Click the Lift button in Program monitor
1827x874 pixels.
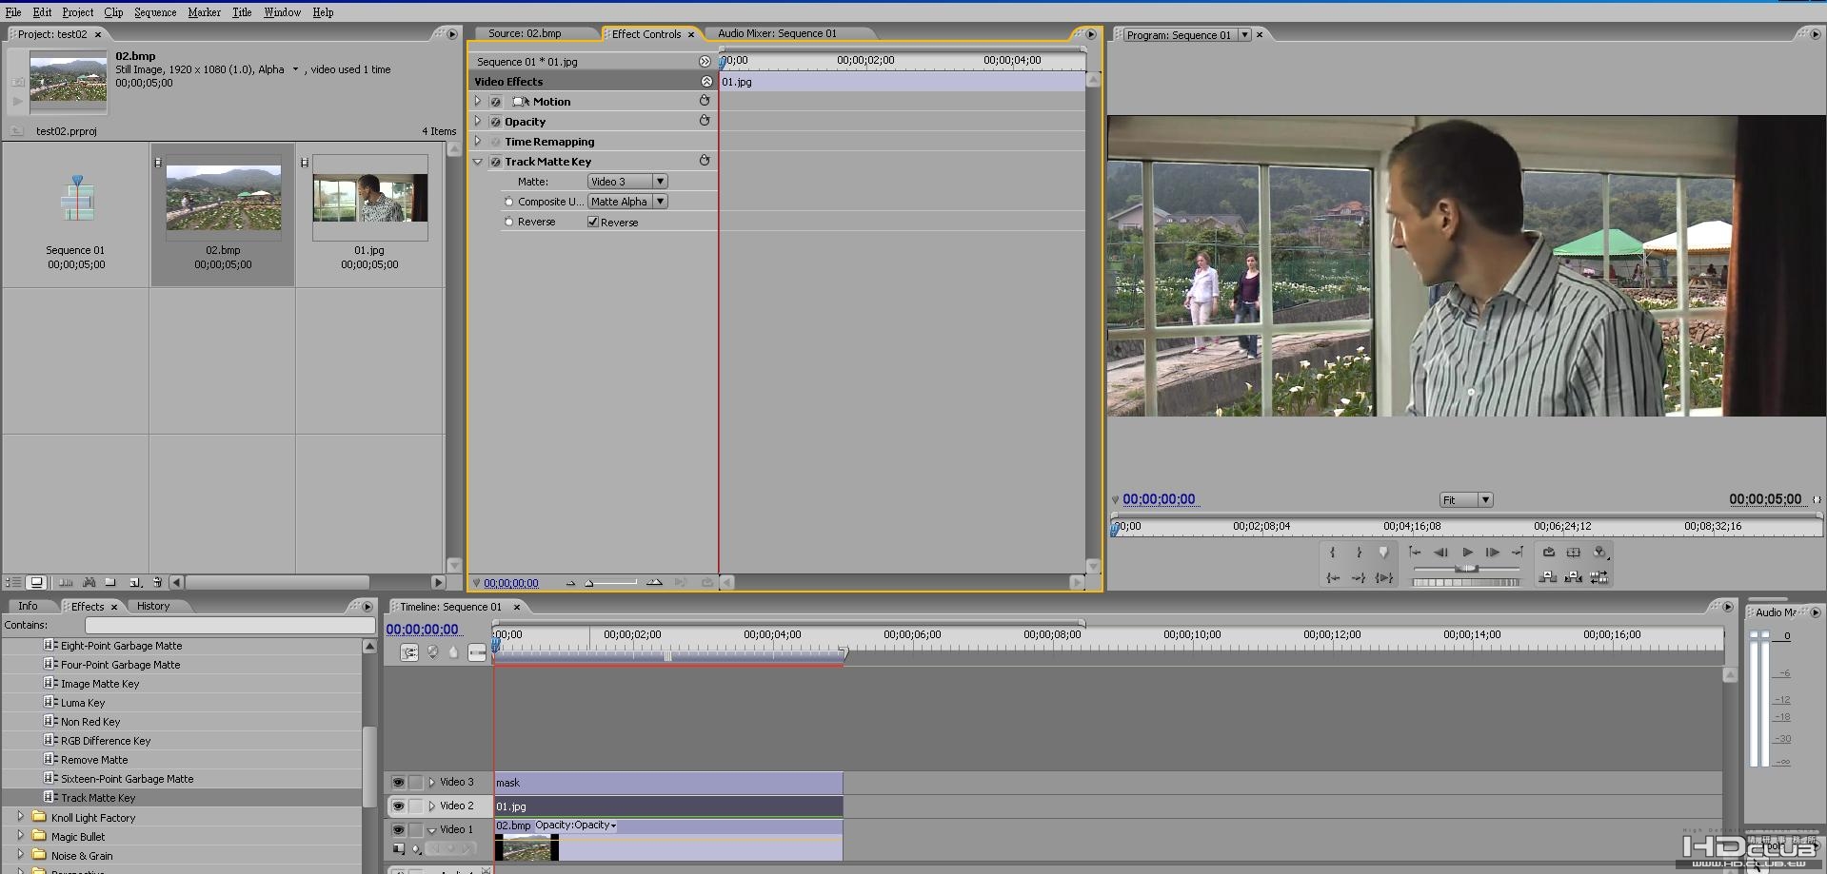1548,577
